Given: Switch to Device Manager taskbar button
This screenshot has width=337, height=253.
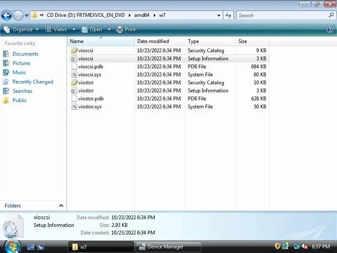Looking at the screenshot, I should [168, 247].
